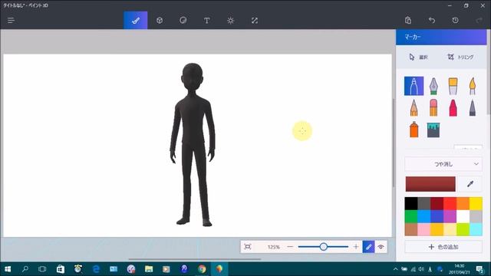This screenshot has height=276, width=491.
Task: Pick the dark gray color swatch
Action: point(424,203)
